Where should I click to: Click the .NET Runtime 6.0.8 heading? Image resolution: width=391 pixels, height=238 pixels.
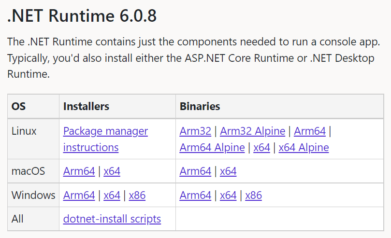[x=82, y=16]
